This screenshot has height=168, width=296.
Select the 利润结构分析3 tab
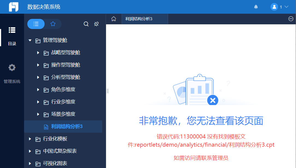[x=145, y=19]
